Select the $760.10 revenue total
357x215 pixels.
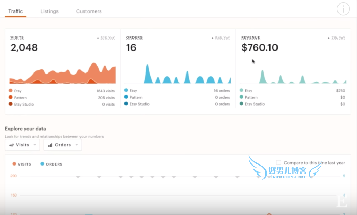click(x=260, y=47)
